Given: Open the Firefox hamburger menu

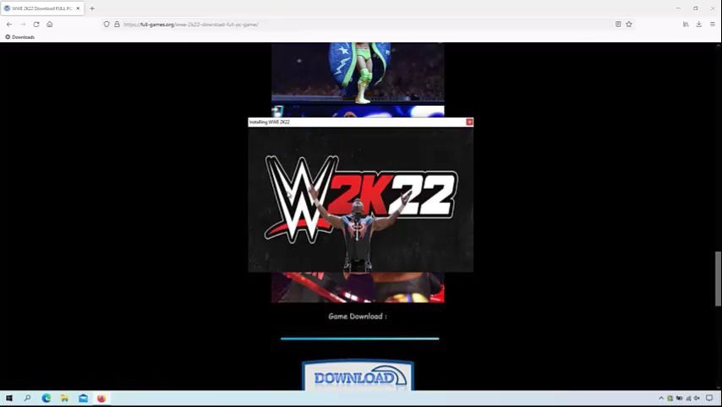Looking at the screenshot, I should point(713,25).
